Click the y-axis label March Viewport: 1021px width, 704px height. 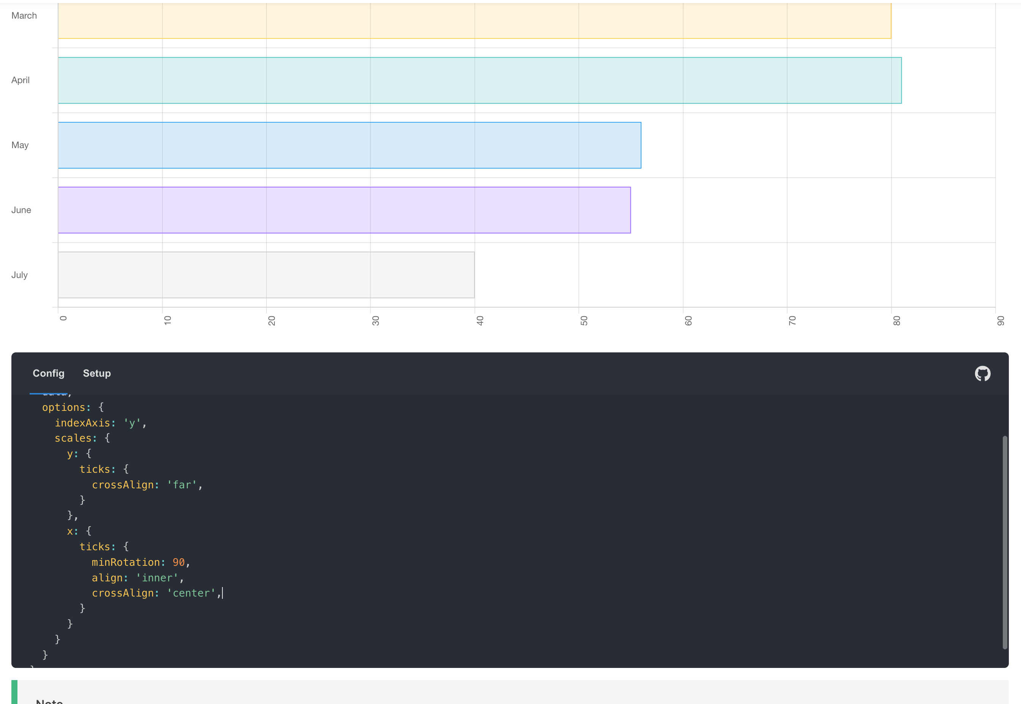tap(24, 15)
